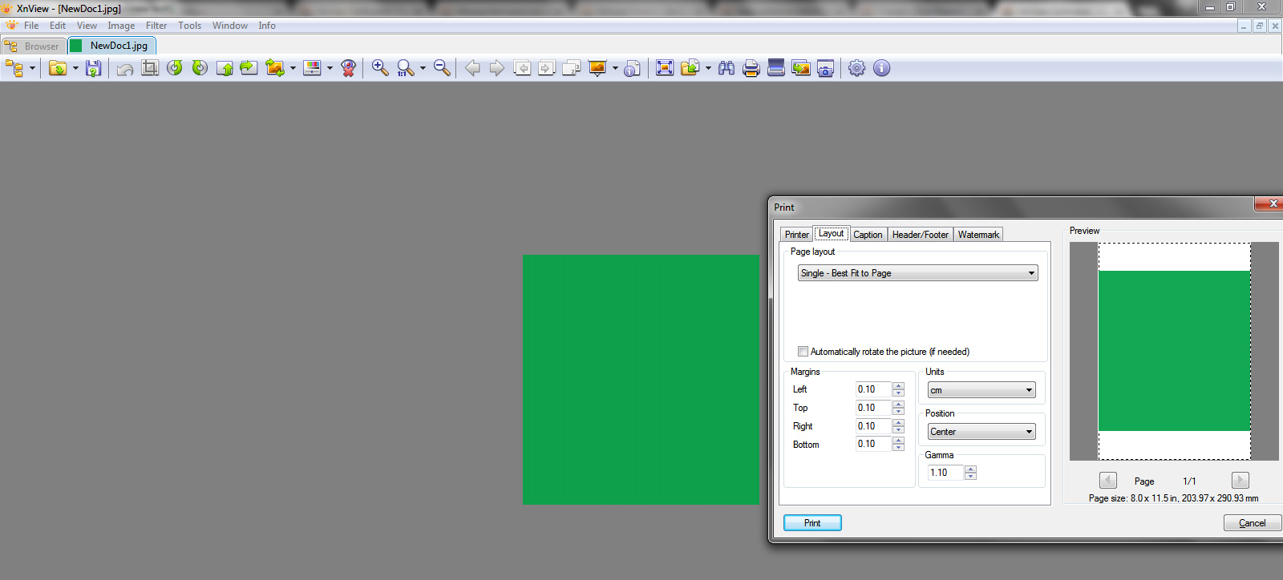Expand the dropdown arrow beside the export folder icon

pyautogui.click(x=708, y=68)
